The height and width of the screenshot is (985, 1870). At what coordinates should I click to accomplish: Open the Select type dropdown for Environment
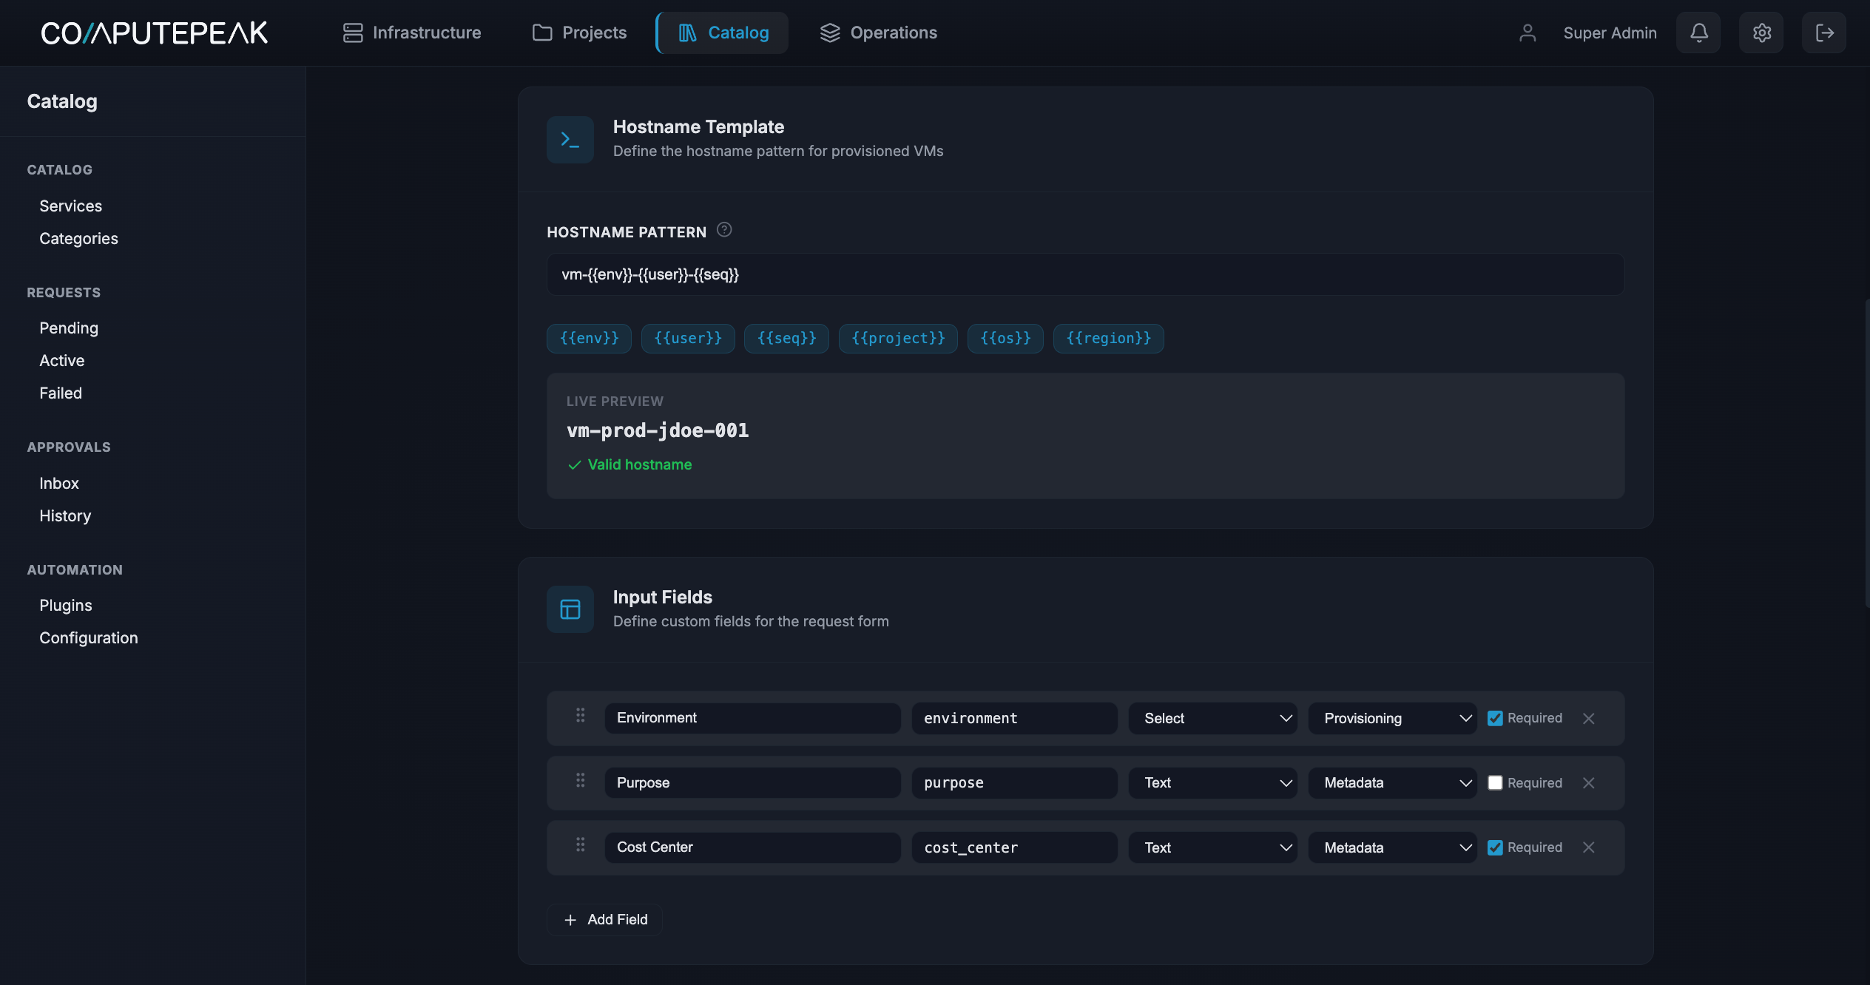click(1212, 717)
